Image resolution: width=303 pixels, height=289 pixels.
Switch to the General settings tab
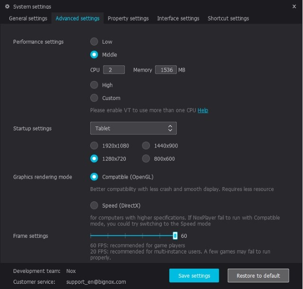click(28, 18)
